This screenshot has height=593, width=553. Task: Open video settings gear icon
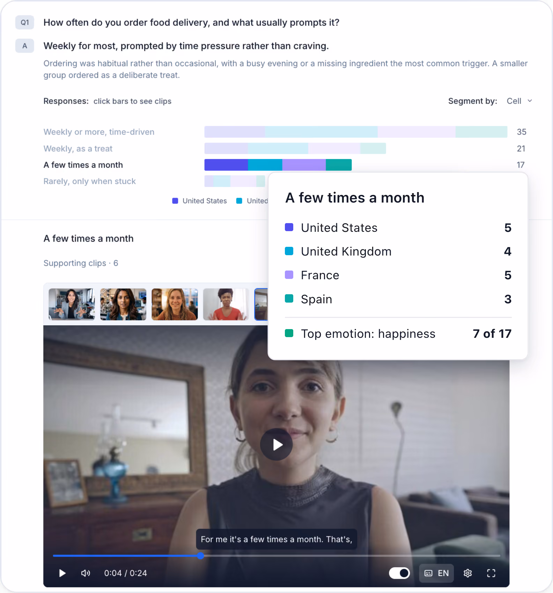point(467,573)
